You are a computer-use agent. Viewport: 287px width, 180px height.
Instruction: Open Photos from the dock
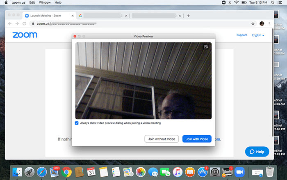[x=141, y=172]
